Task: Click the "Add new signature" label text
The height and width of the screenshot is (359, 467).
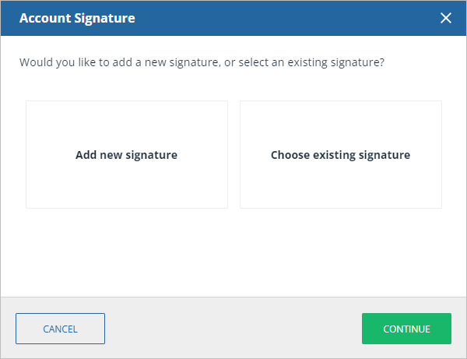Action: [127, 155]
